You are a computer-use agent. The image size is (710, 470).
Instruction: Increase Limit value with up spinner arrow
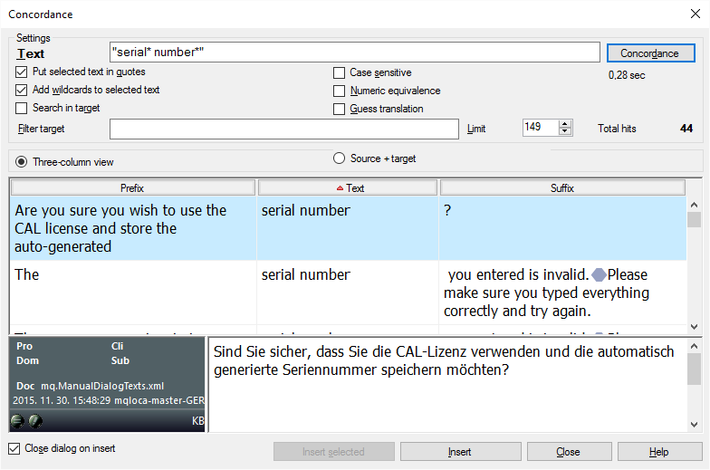pyautogui.click(x=565, y=124)
